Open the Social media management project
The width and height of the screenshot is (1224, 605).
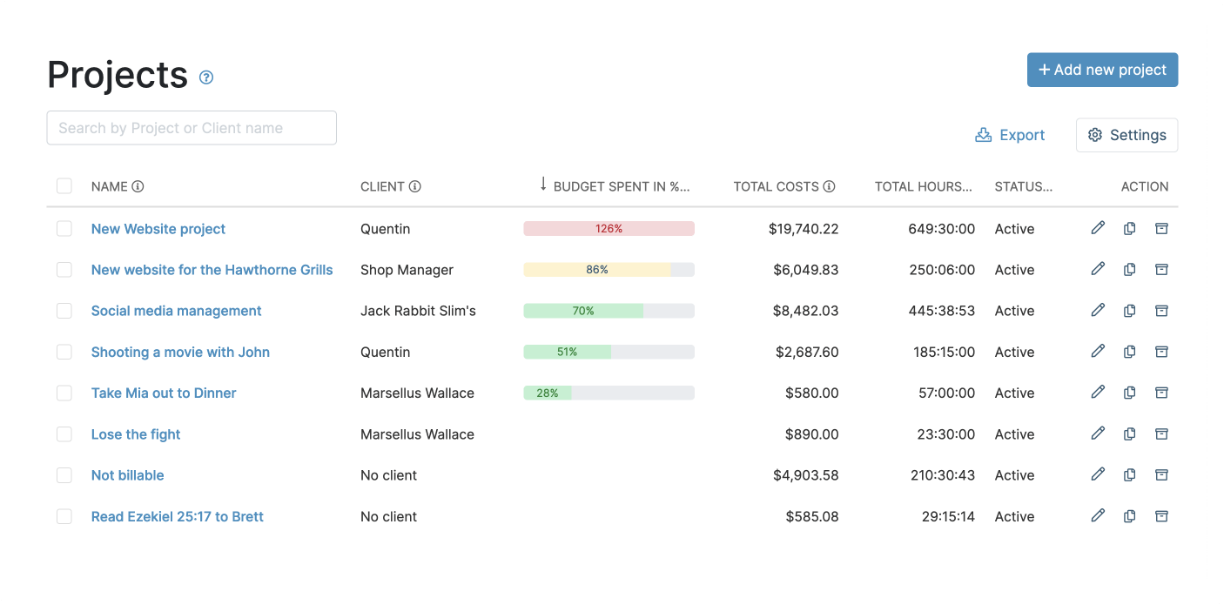(x=176, y=310)
